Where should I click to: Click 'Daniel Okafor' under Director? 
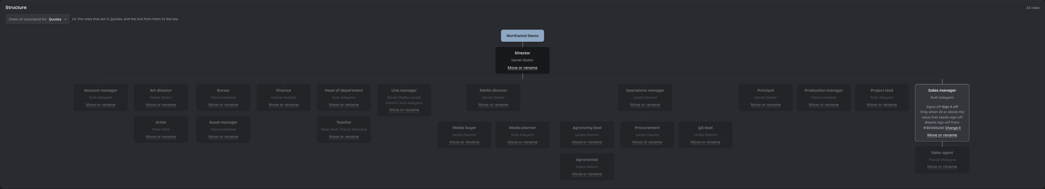(x=522, y=60)
